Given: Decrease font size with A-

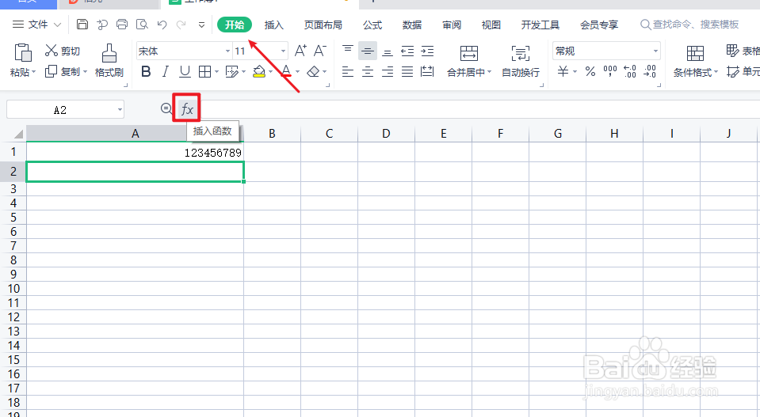Looking at the screenshot, I should coord(320,51).
